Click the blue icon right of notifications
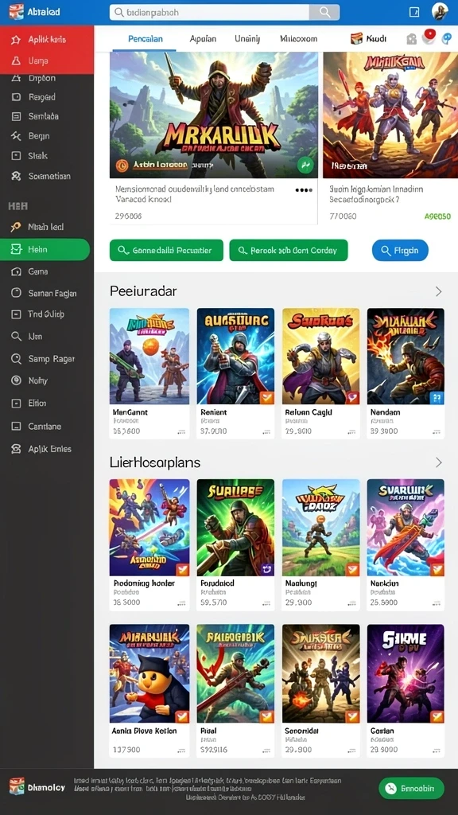The image size is (458, 815). pyautogui.click(x=446, y=39)
